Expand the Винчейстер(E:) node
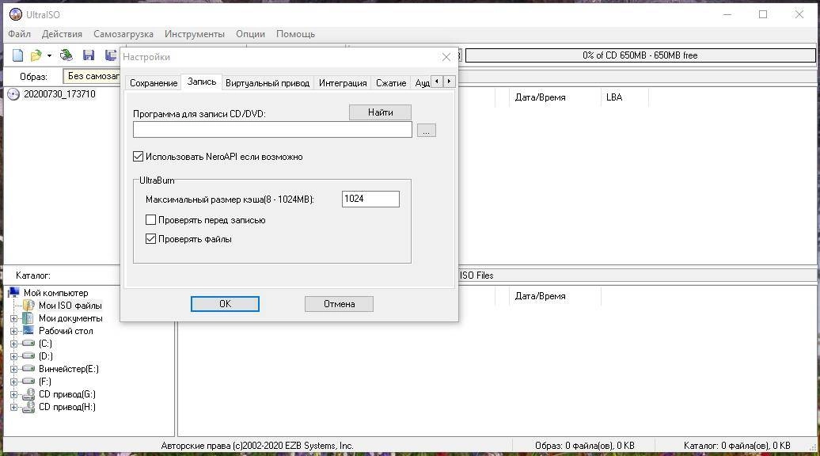 tap(14, 369)
